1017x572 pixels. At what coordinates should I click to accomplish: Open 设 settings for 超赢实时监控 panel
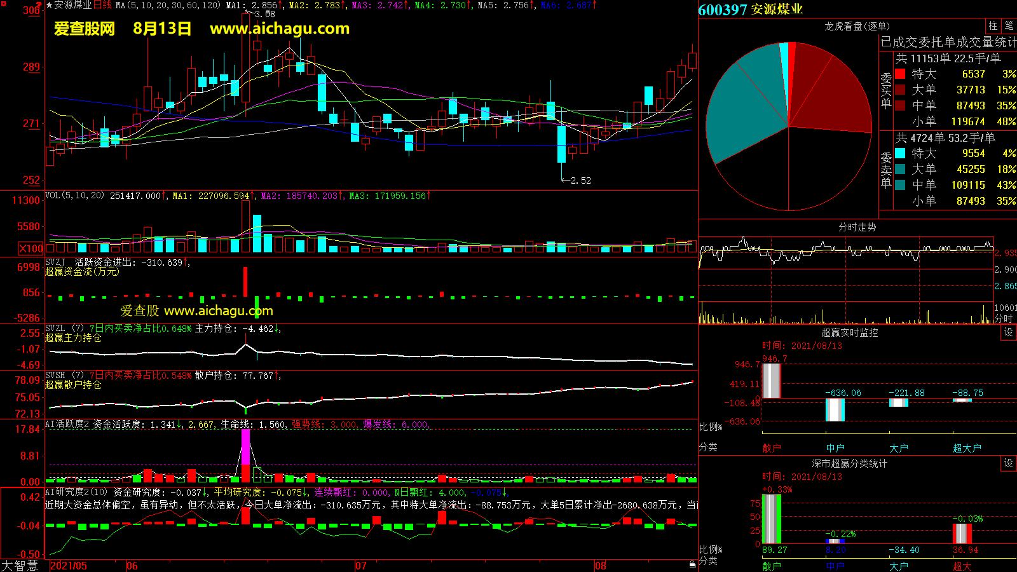(x=1009, y=332)
